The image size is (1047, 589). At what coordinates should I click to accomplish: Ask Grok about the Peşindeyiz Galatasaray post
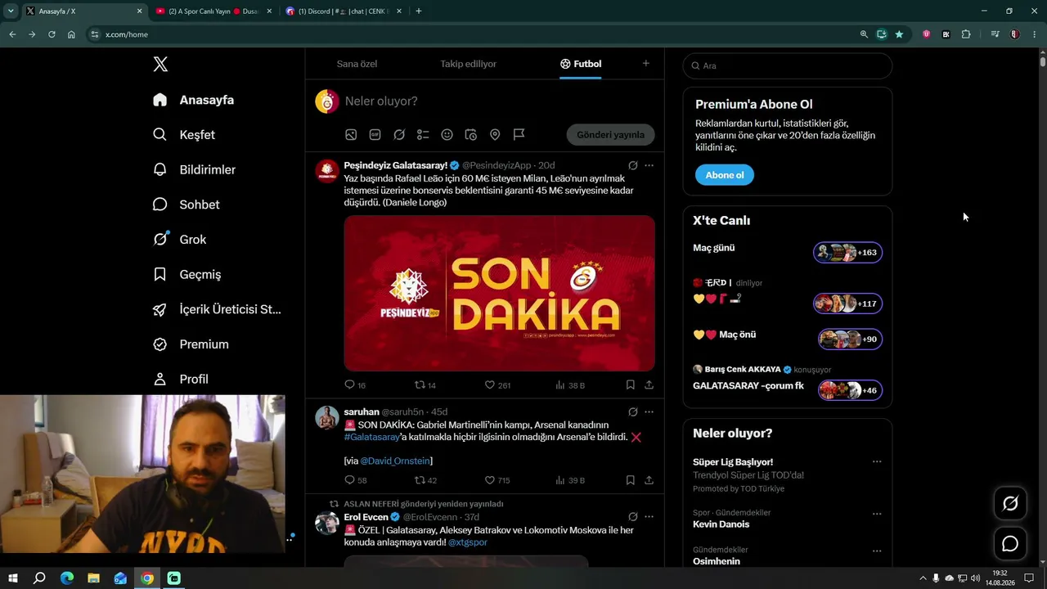[633, 165]
